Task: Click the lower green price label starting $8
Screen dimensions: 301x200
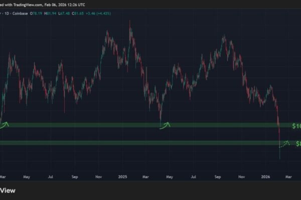Action: tap(298, 143)
